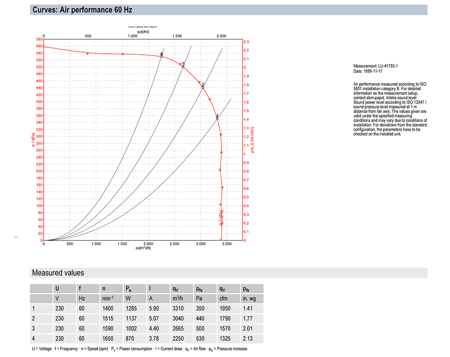450x357 pixels.
Task: Click the 'Measured values' section header
Action: (x=58, y=273)
